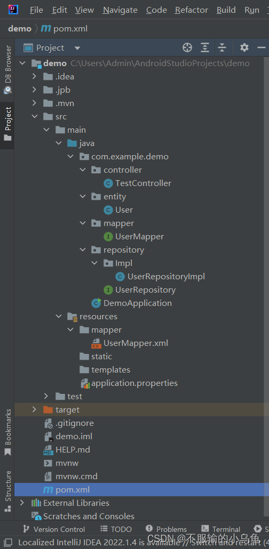Expand the target folder
Viewport: 269px width, 549px height.
(x=34, y=409)
